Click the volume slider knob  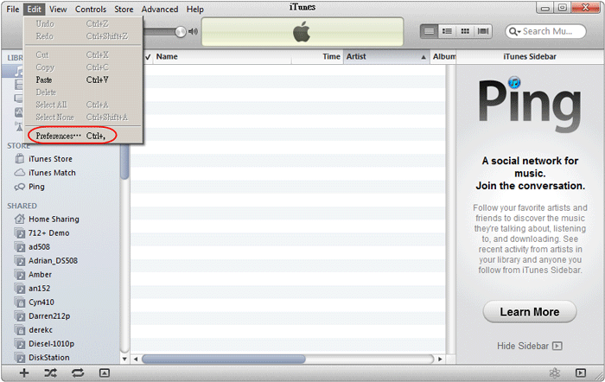click(180, 32)
